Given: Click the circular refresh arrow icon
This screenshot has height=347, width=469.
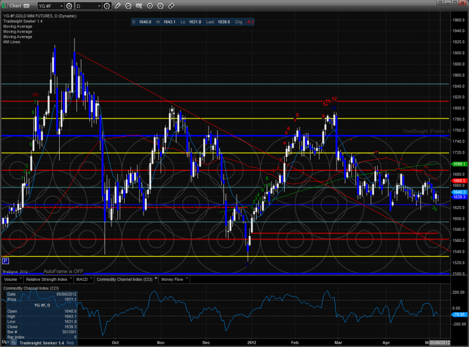Looking at the screenshot, I should pyautogui.click(x=128, y=6).
